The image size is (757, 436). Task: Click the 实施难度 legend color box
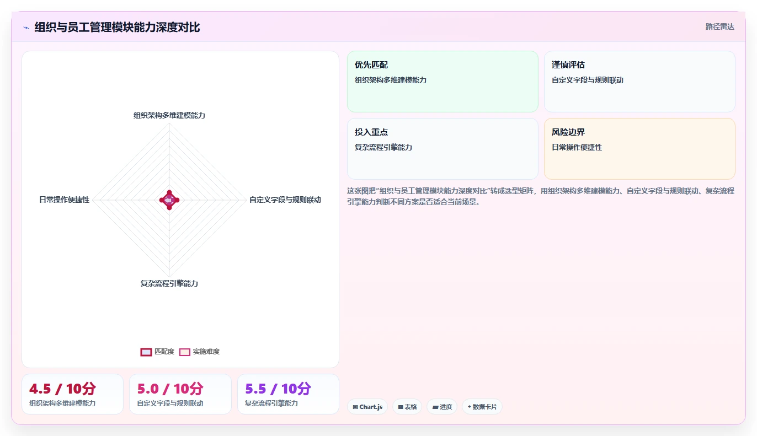click(185, 352)
